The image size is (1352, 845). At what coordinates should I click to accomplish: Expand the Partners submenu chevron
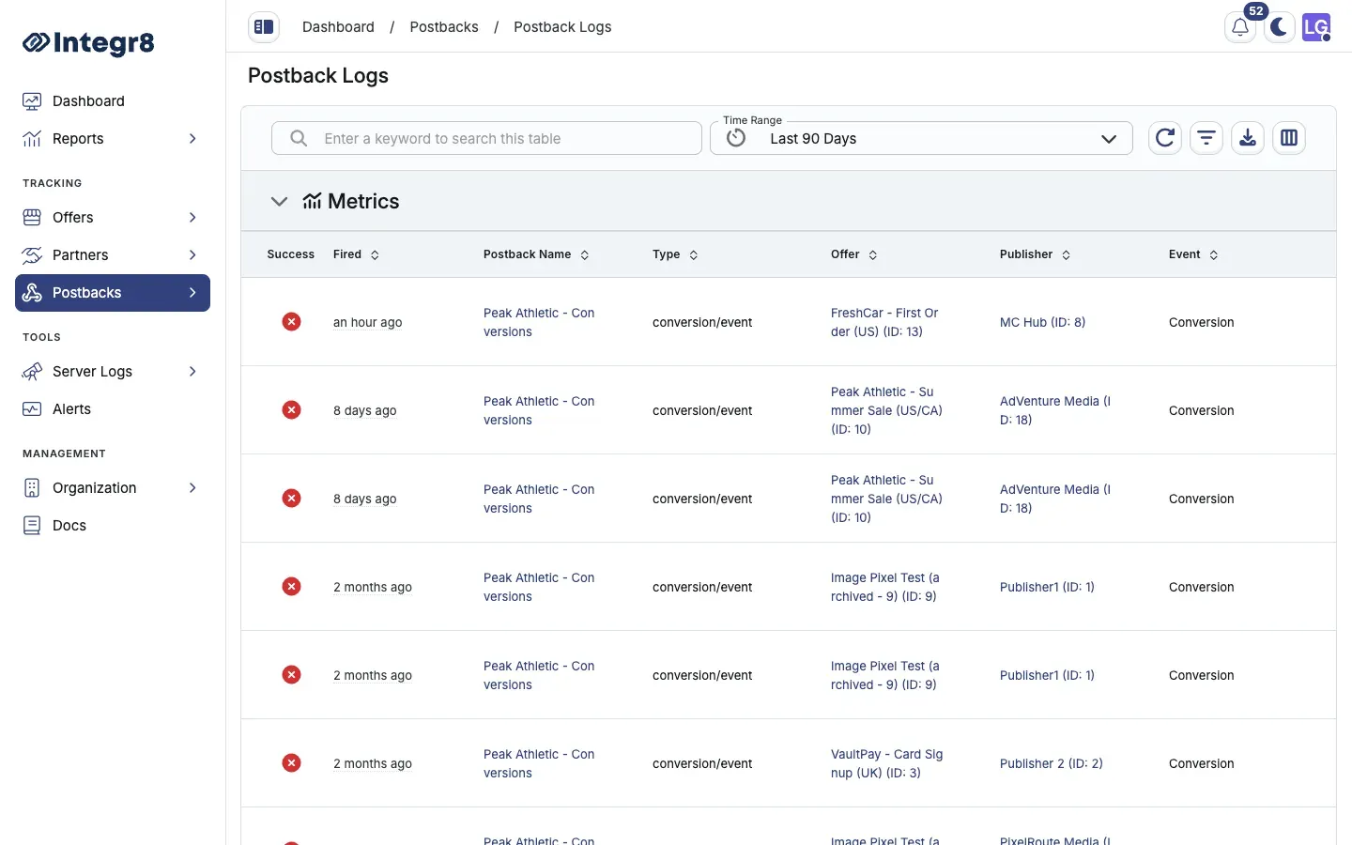(x=192, y=255)
